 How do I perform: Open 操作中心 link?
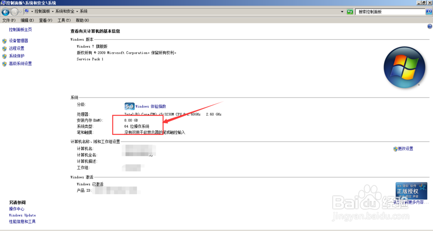click(16, 209)
